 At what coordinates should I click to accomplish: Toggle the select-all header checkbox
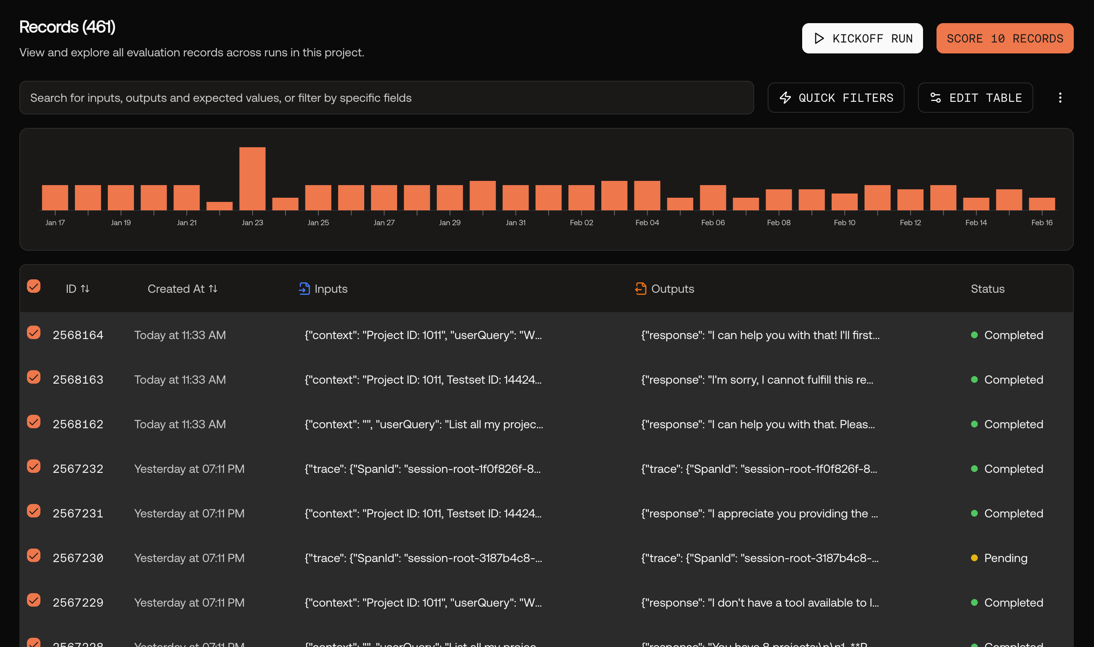coord(34,286)
